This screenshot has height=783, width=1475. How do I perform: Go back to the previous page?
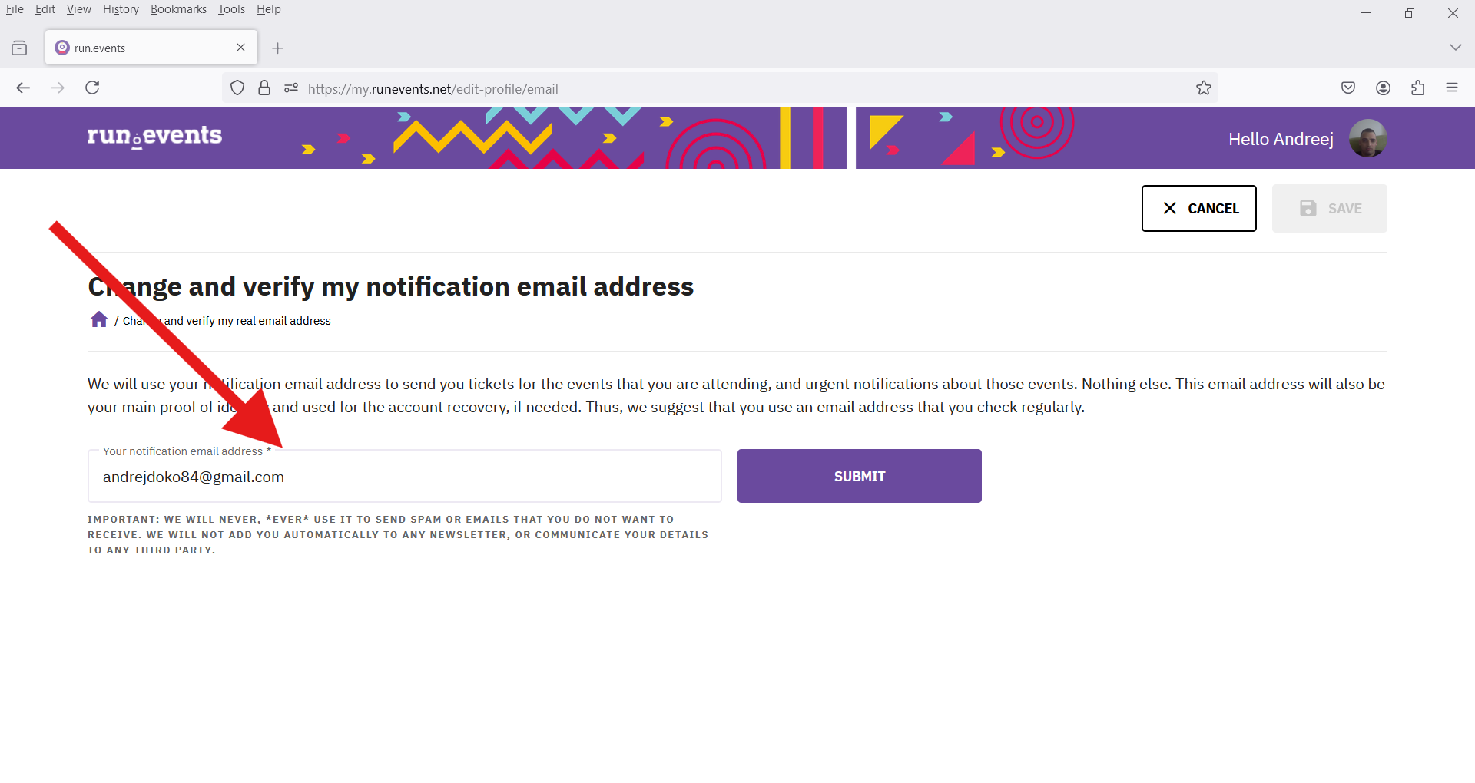[x=23, y=88]
